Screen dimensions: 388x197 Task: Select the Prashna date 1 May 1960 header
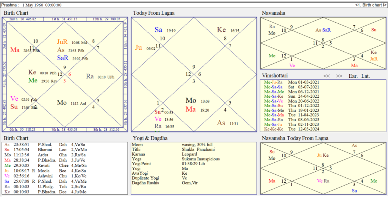tap(31, 5)
